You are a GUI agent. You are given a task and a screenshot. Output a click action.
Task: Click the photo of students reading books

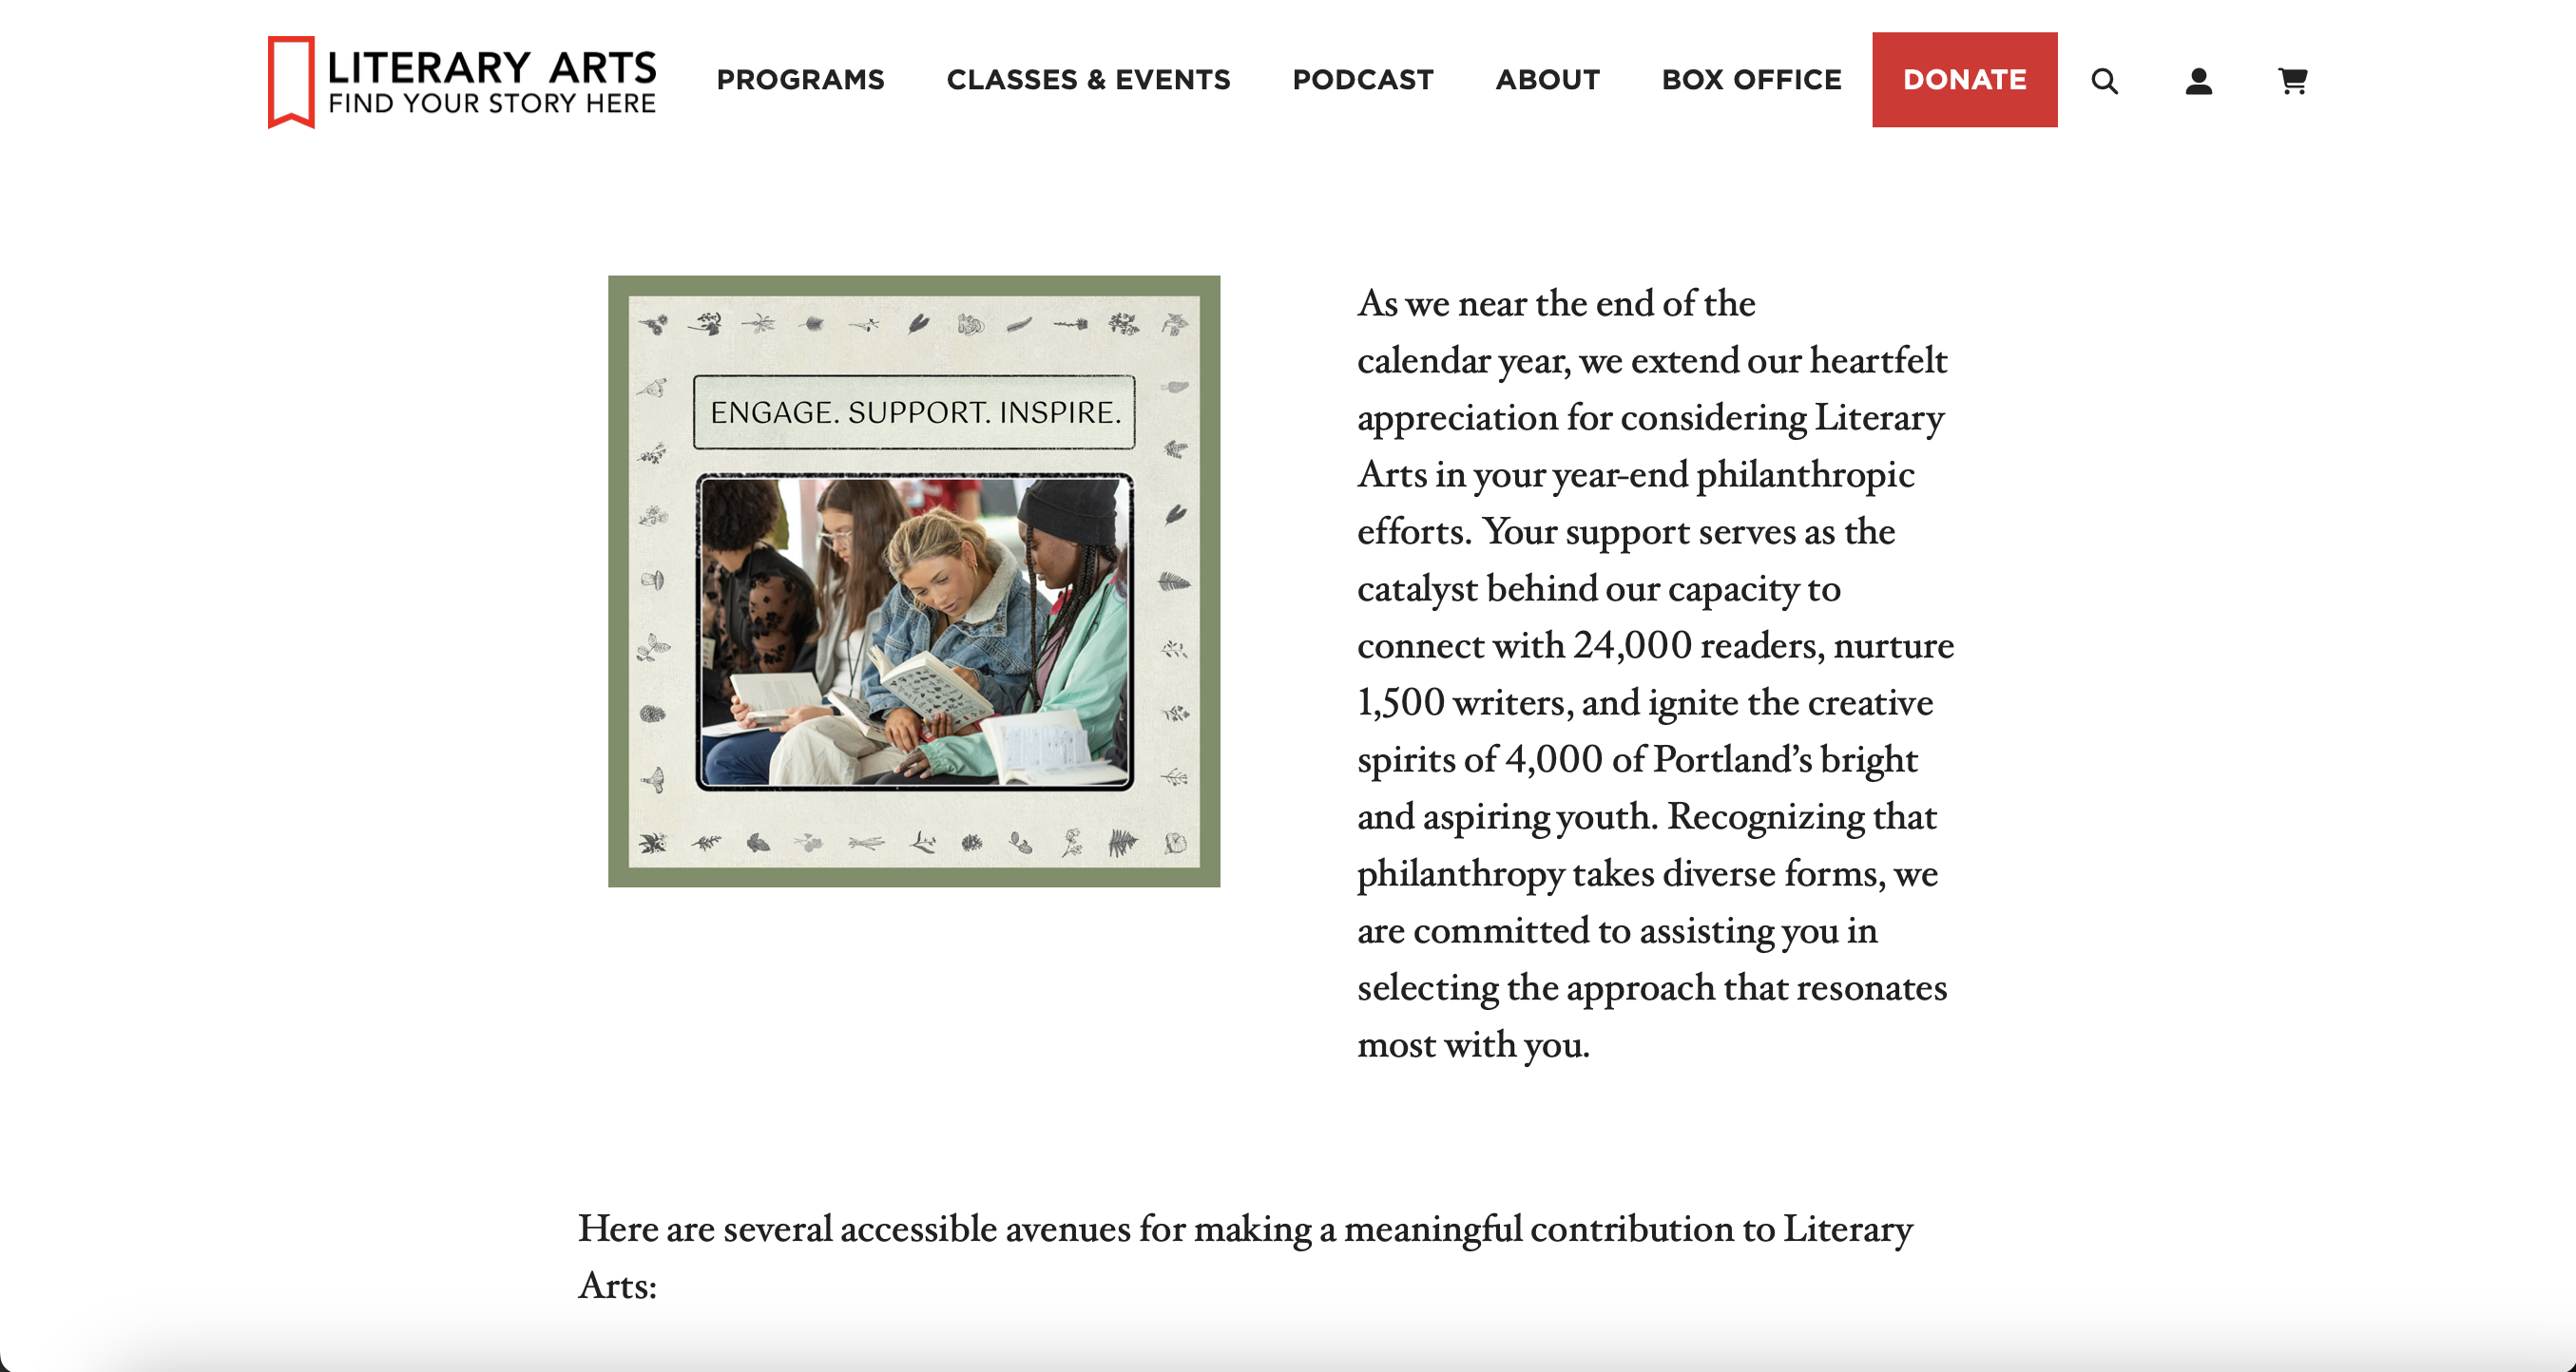(x=914, y=632)
